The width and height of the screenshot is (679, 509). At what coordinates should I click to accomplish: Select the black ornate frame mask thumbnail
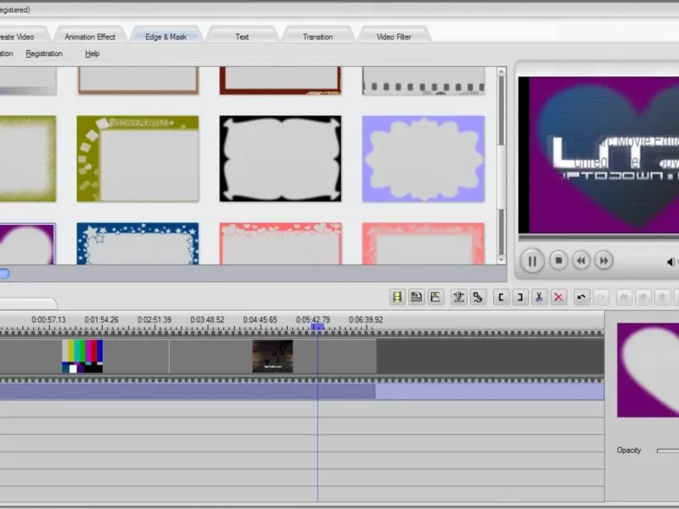coord(280,159)
